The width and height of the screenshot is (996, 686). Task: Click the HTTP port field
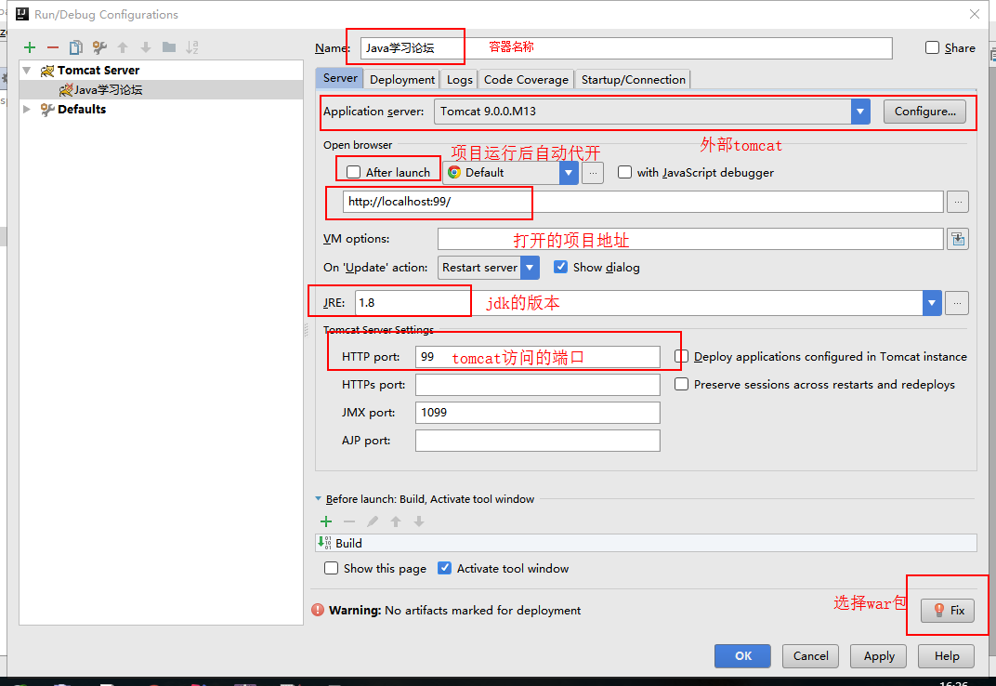point(537,357)
